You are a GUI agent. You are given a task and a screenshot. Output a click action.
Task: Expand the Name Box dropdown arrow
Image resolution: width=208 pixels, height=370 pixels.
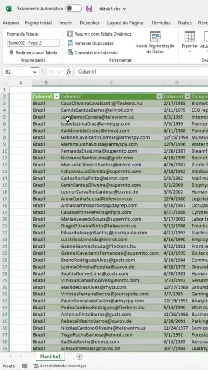[35, 72]
